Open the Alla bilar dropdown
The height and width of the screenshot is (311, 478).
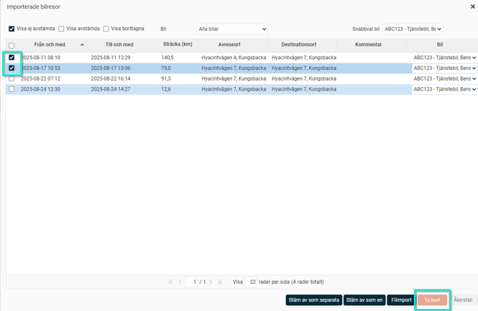coord(232,29)
